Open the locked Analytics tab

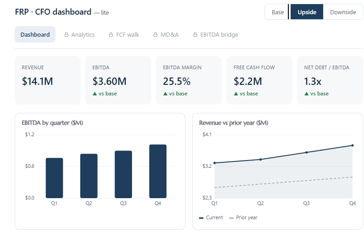click(80, 34)
